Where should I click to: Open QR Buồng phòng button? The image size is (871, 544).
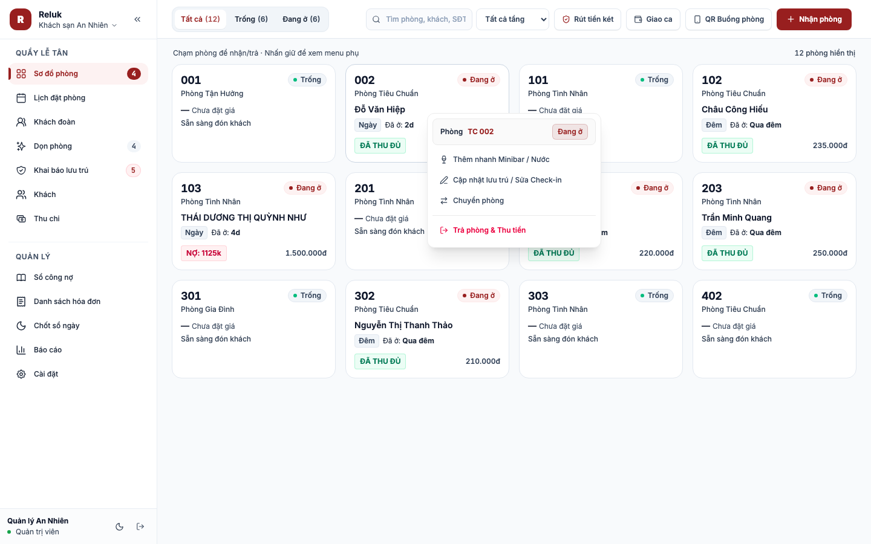point(728,19)
